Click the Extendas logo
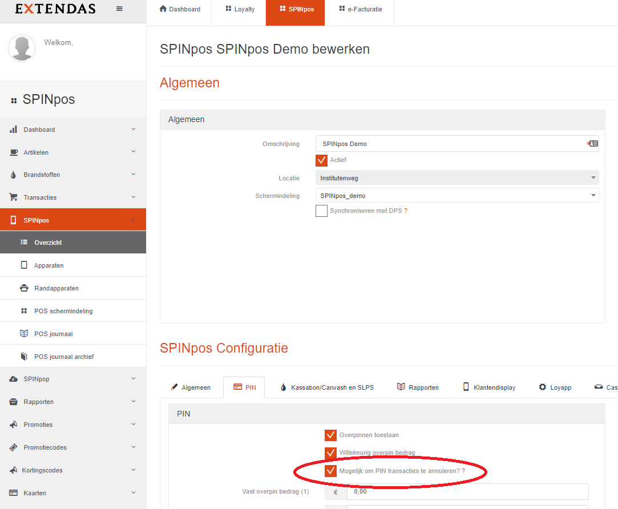618x509 pixels. pyautogui.click(x=55, y=9)
